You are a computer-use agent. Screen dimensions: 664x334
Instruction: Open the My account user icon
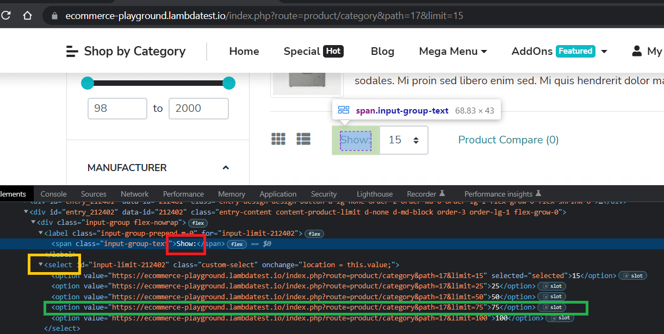636,51
